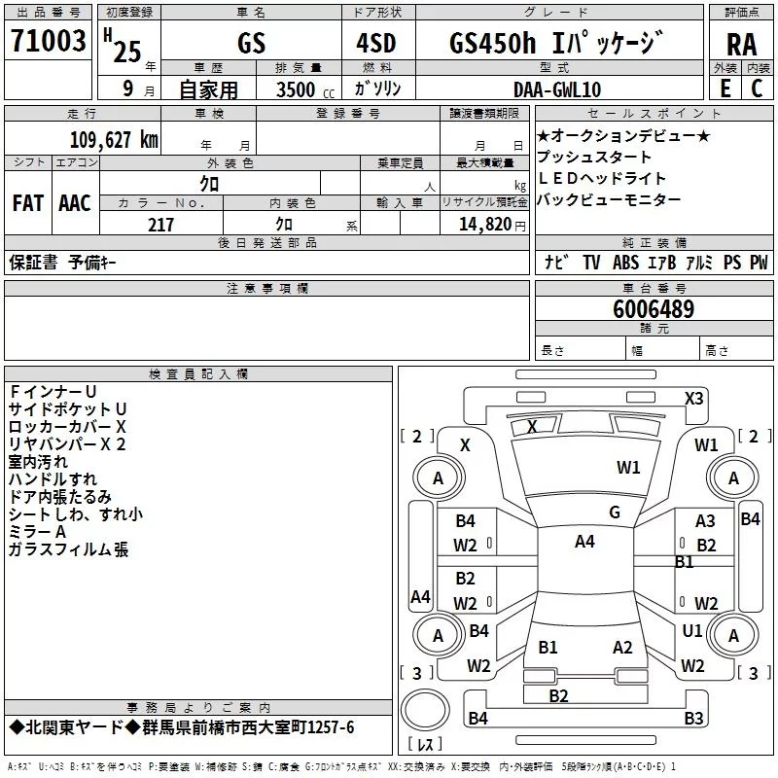
Task: Select inspector note リヤバンパーX2
Action: pos(67,444)
